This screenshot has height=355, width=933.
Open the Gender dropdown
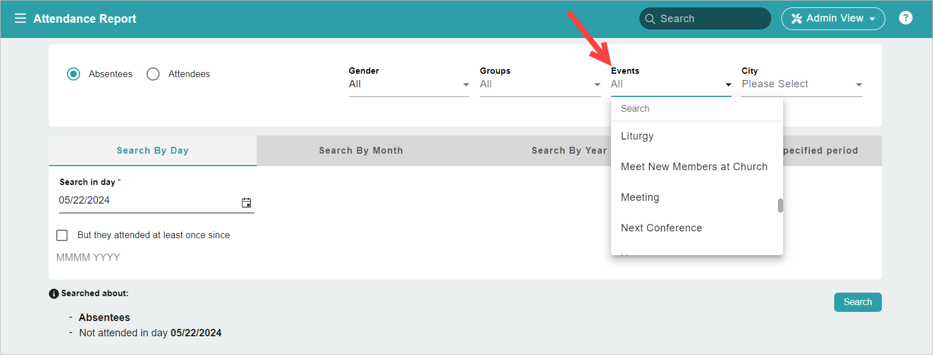409,84
